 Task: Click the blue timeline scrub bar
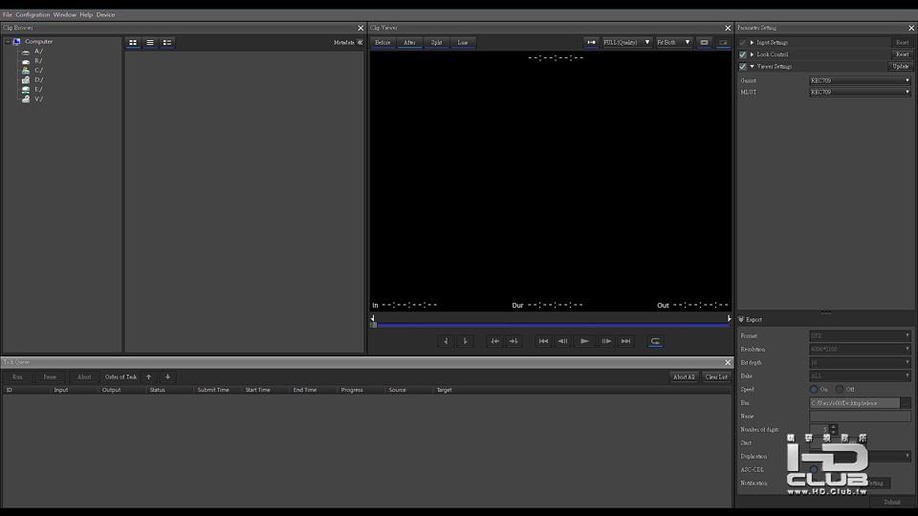tap(553, 325)
